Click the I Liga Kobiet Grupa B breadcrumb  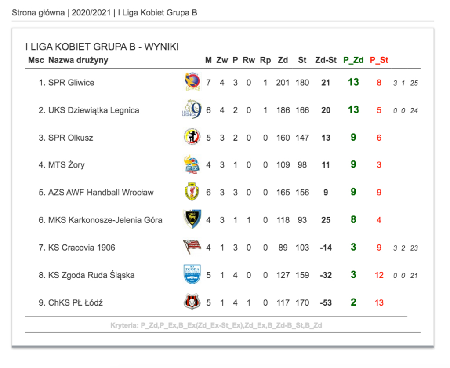click(157, 13)
